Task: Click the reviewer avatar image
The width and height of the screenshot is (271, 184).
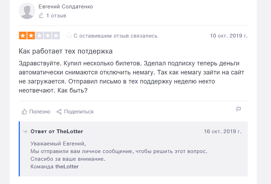Action: coord(27,11)
